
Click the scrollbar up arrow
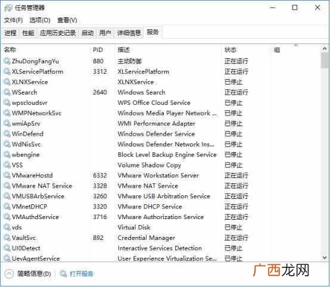click(325, 49)
